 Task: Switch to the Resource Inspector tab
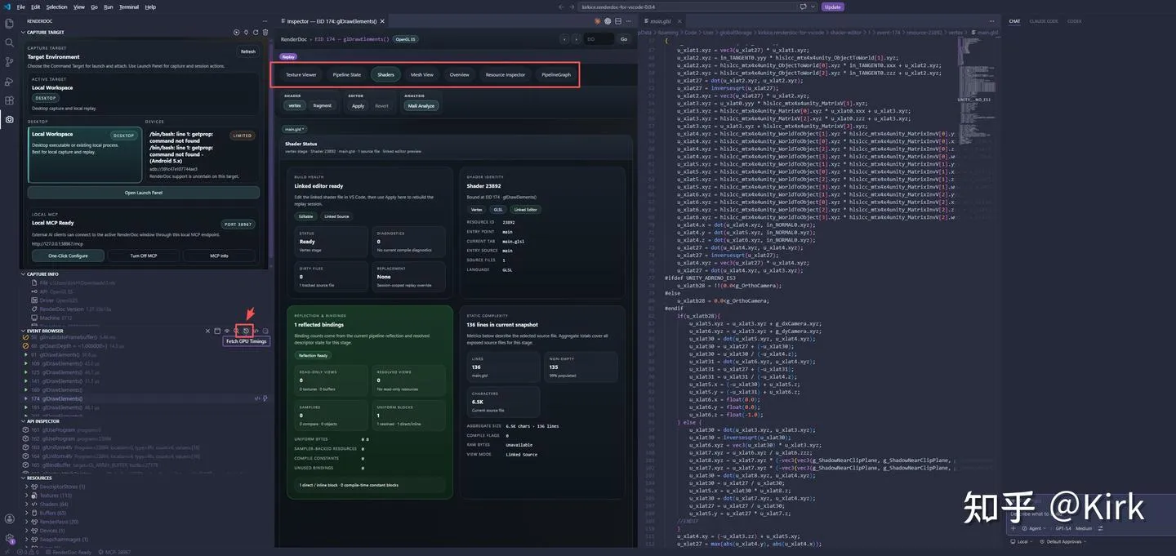coord(506,74)
